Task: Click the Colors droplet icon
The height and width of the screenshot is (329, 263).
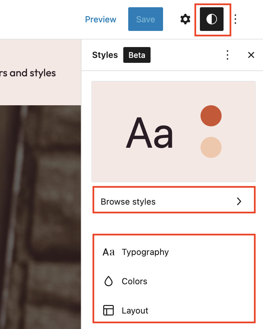Action: (x=108, y=281)
